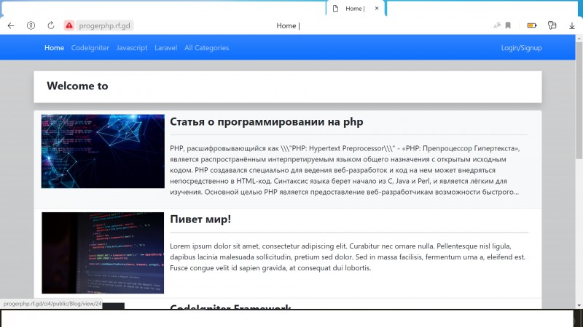Open the Home nav link

tap(54, 48)
